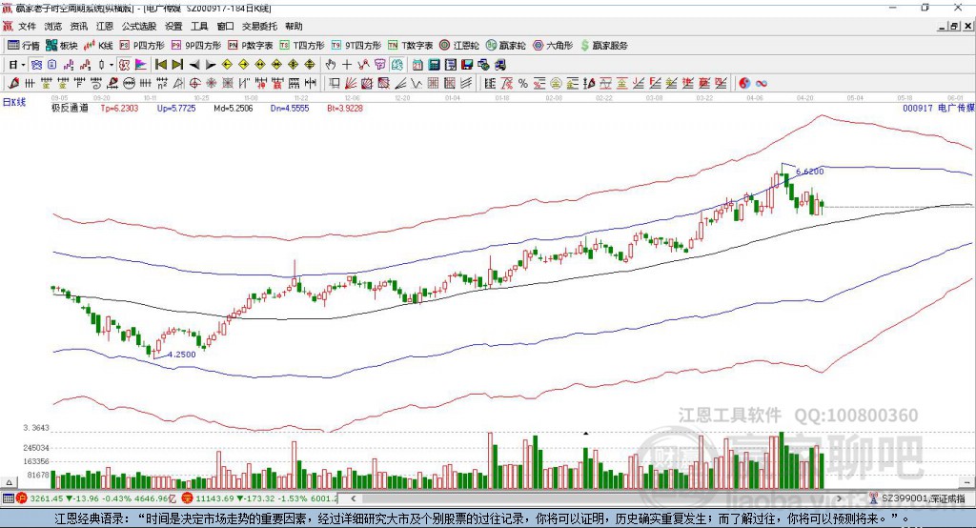
Task: Open the 窗口 menu
Action: [x=225, y=26]
